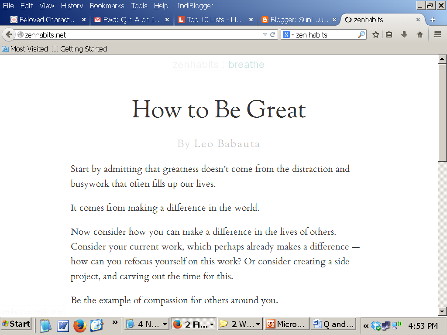
Task: Expand the URL history dropdown arrow
Action: pos(265,35)
